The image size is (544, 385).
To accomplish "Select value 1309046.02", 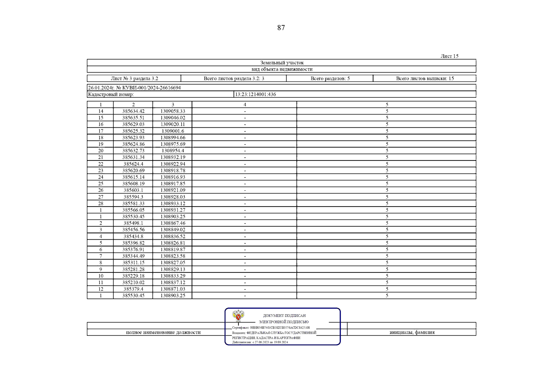I will click(x=173, y=118).
